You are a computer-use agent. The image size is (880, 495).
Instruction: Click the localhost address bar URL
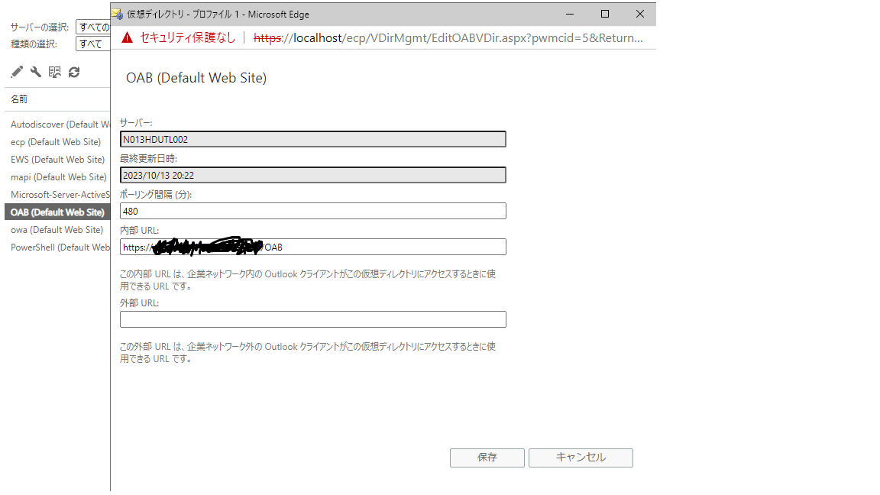click(x=448, y=37)
